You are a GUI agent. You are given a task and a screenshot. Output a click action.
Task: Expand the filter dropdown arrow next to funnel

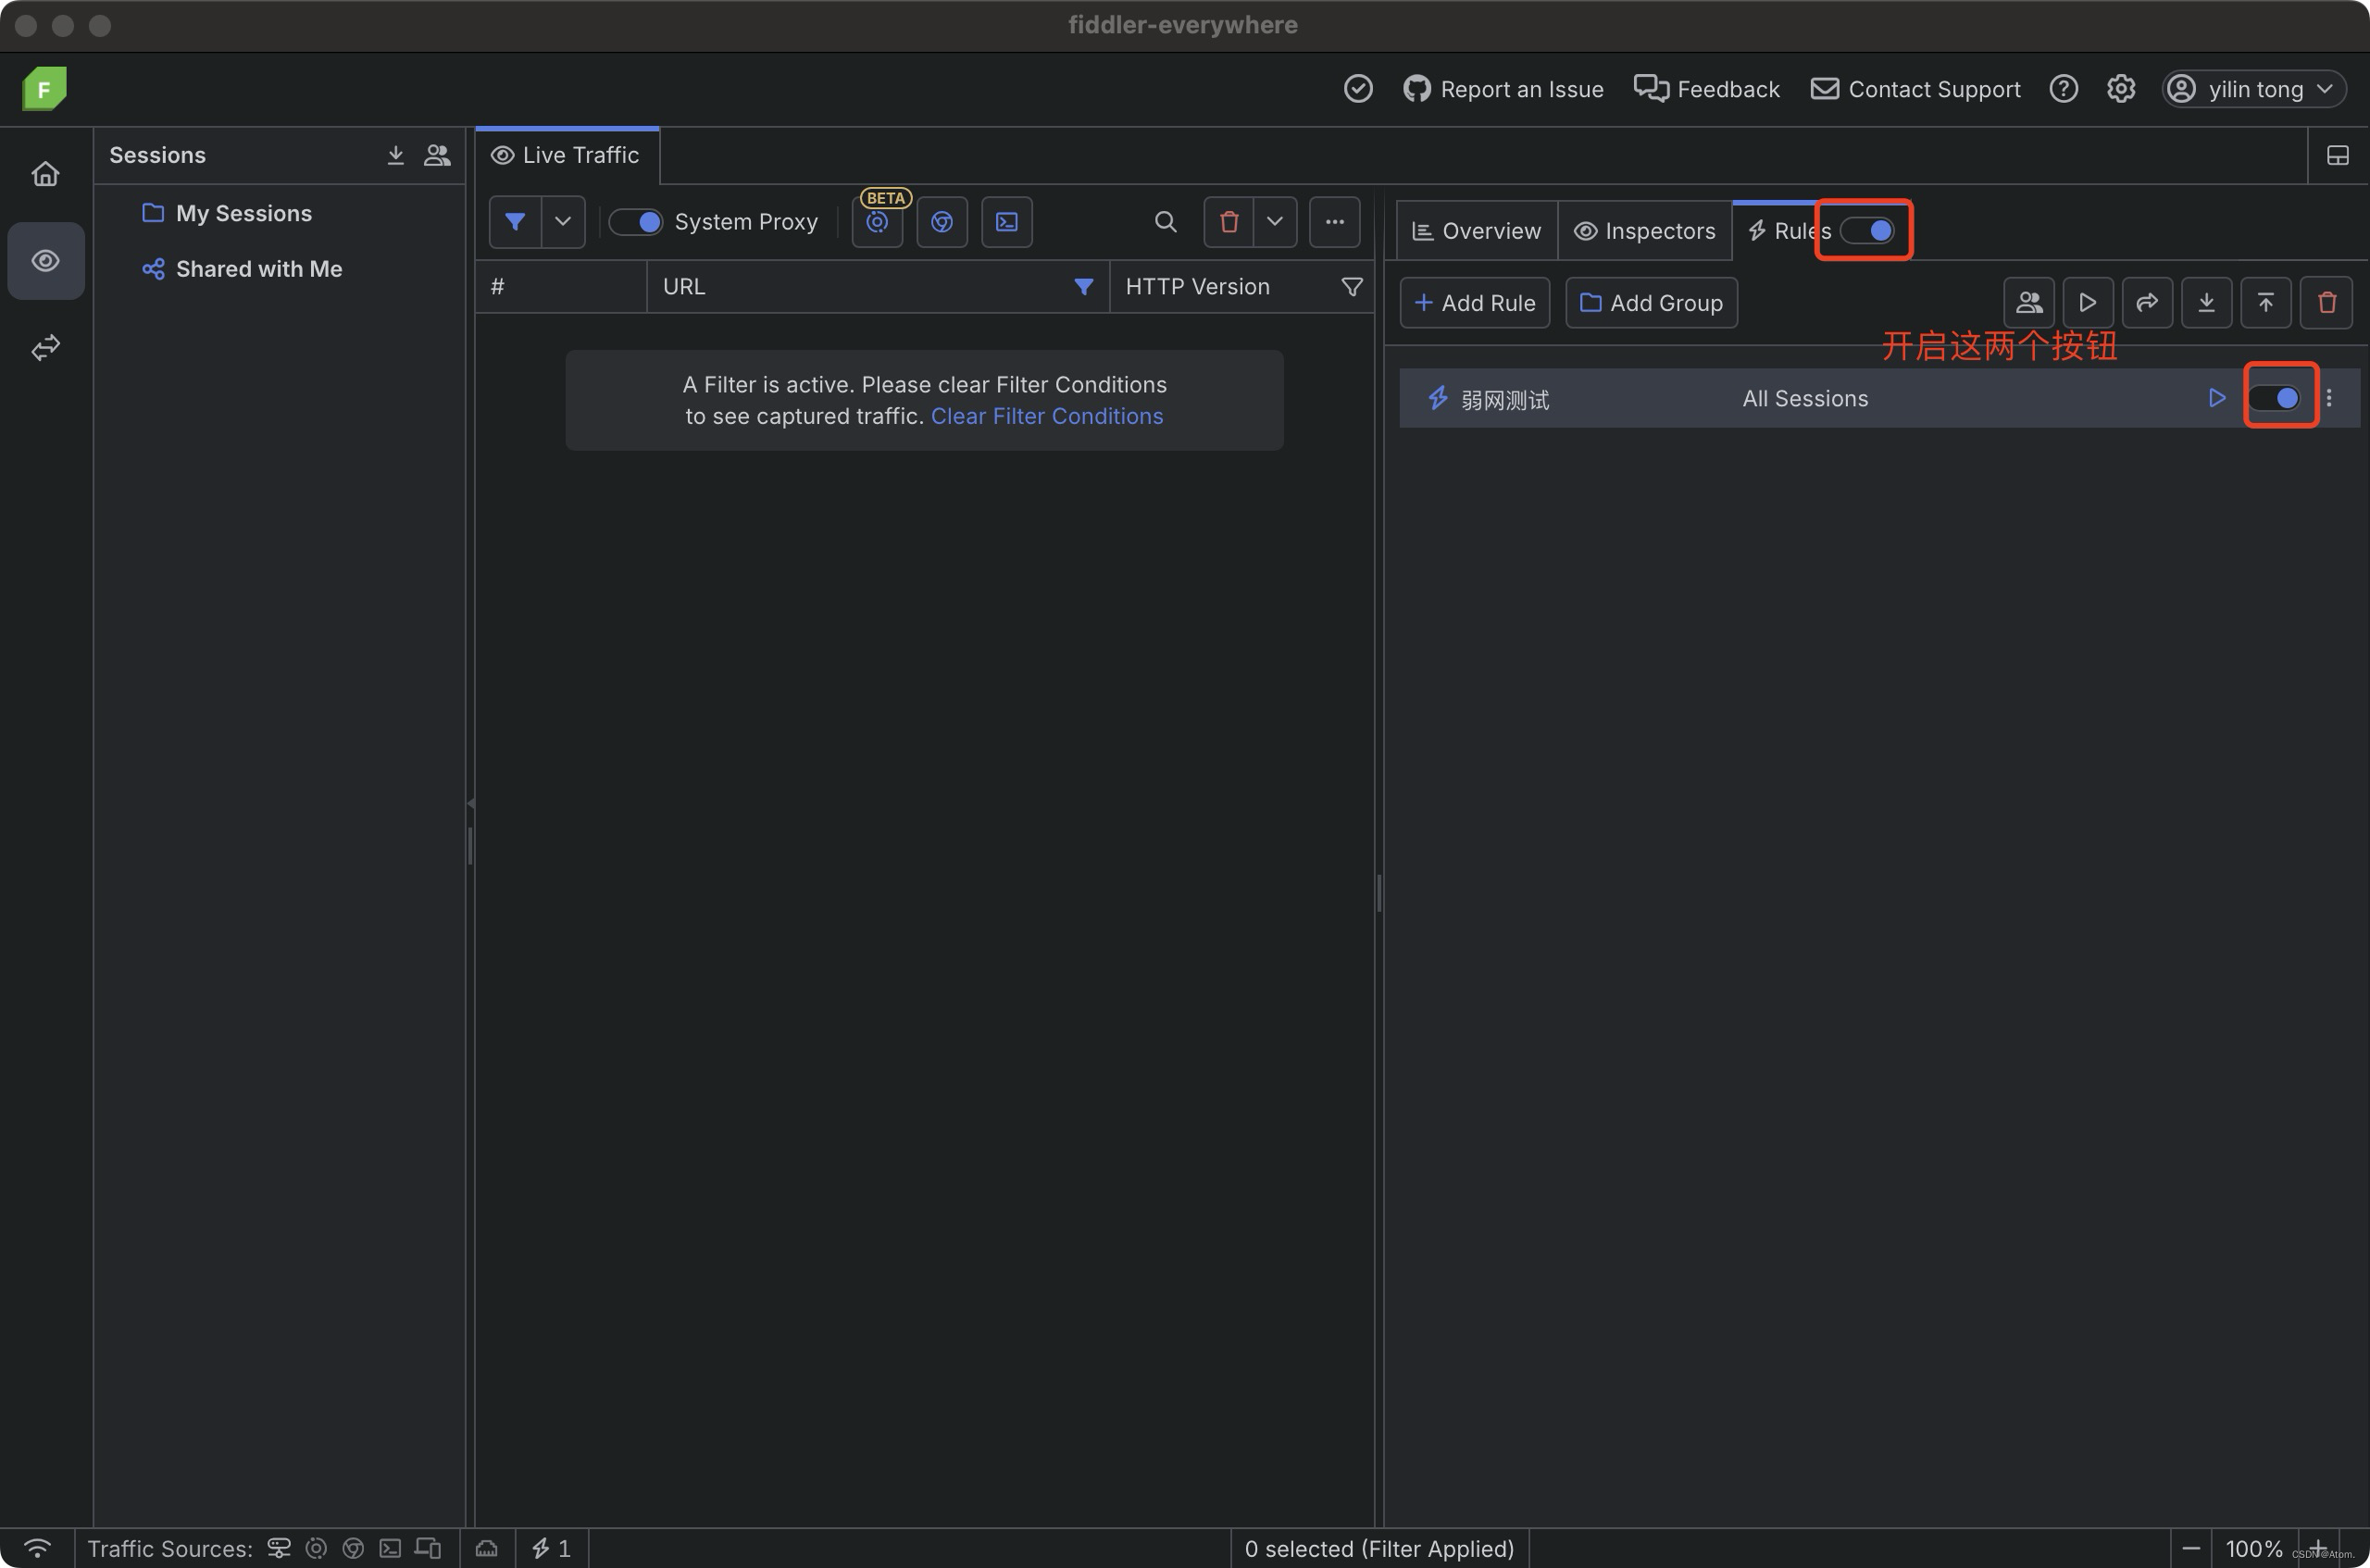coord(562,221)
